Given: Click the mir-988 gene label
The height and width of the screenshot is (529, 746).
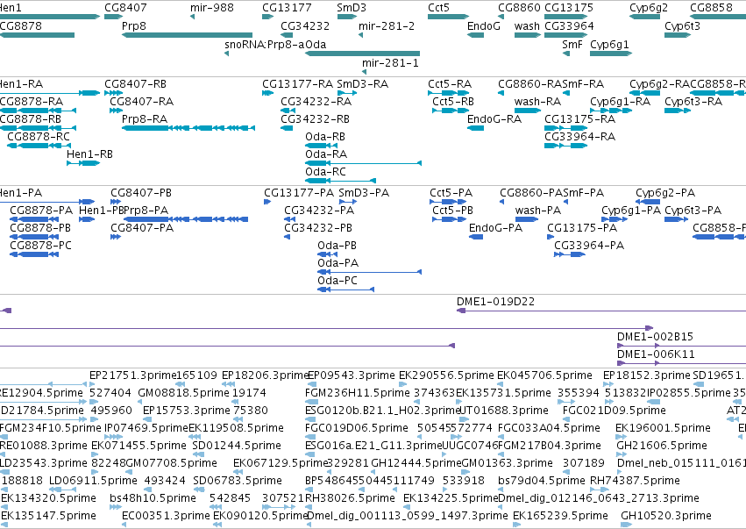Looking at the screenshot, I should [212, 8].
